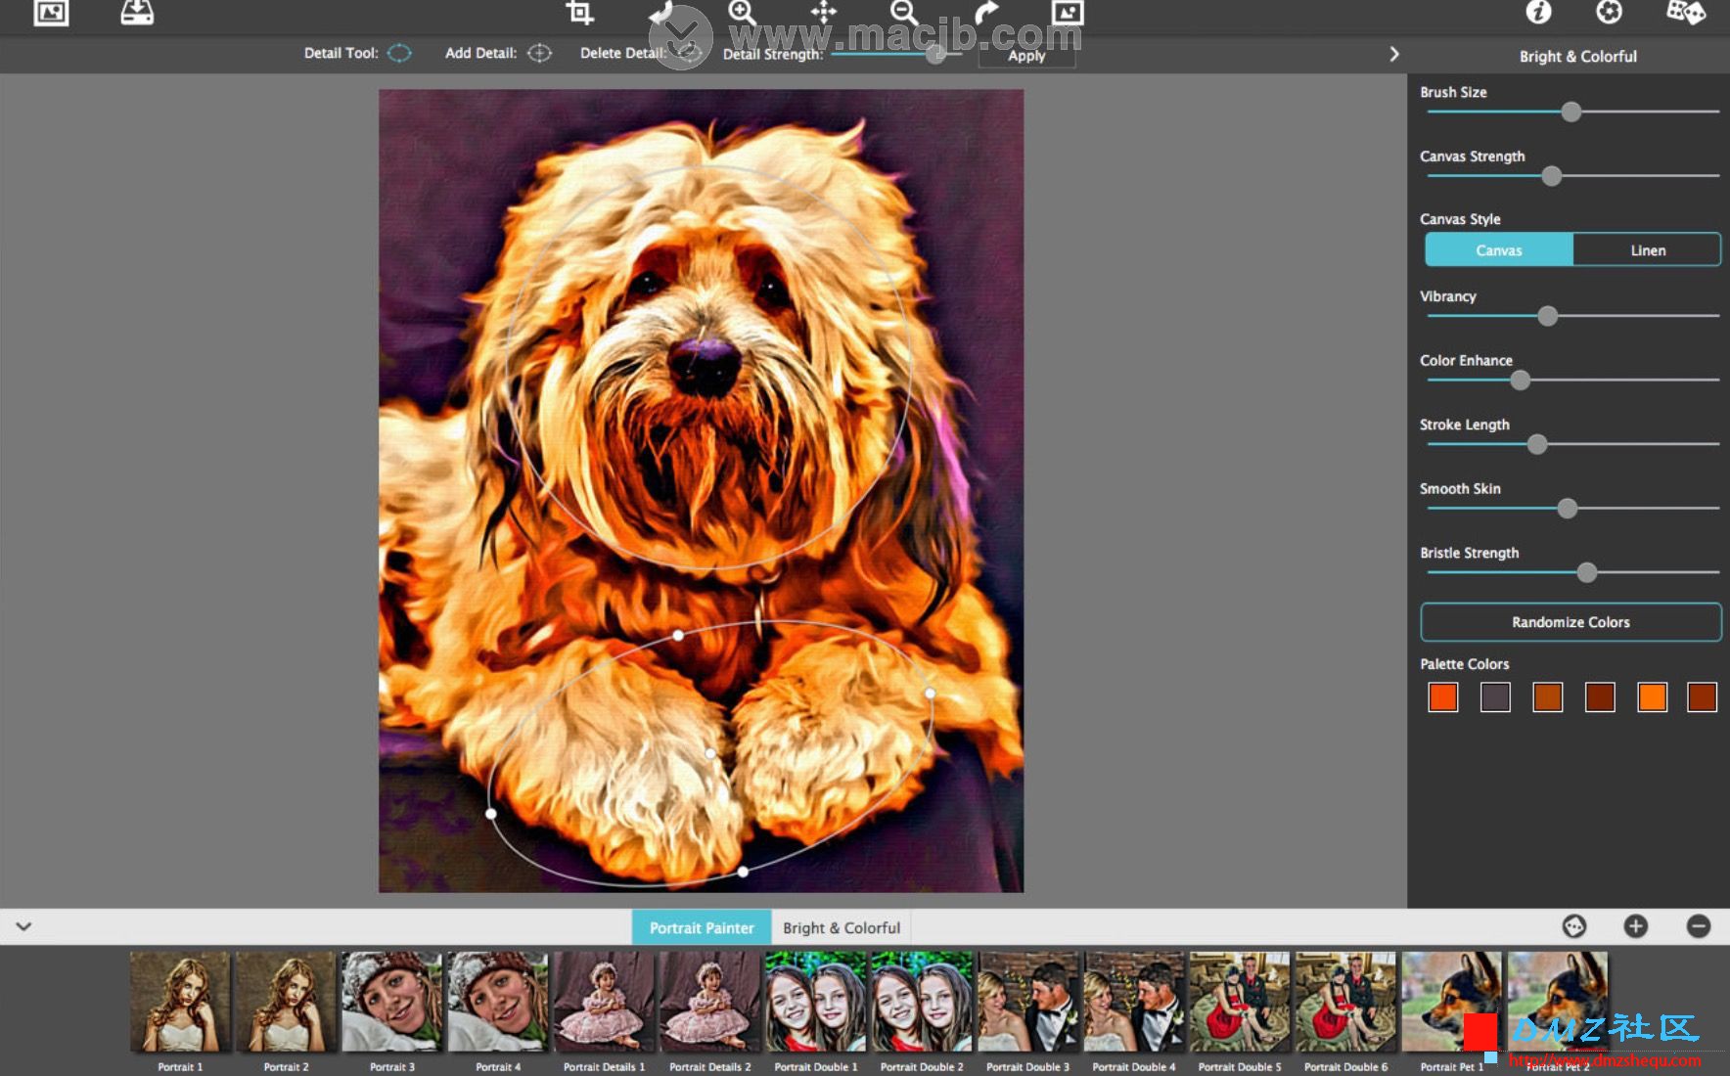
Task: Select the pan/move tool
Action: pyautogui.click(x=823, y=13)
